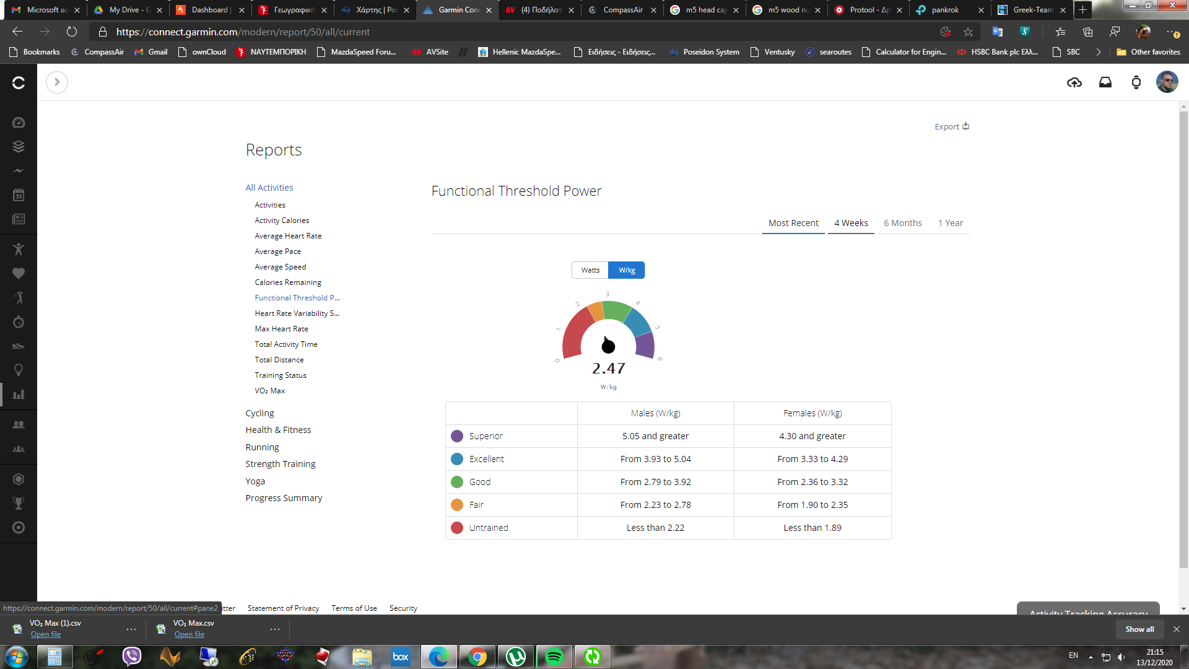This screenshot has height=669, width=1189.
Task: Click Show all downloads button
Action: coord(1139,629)
